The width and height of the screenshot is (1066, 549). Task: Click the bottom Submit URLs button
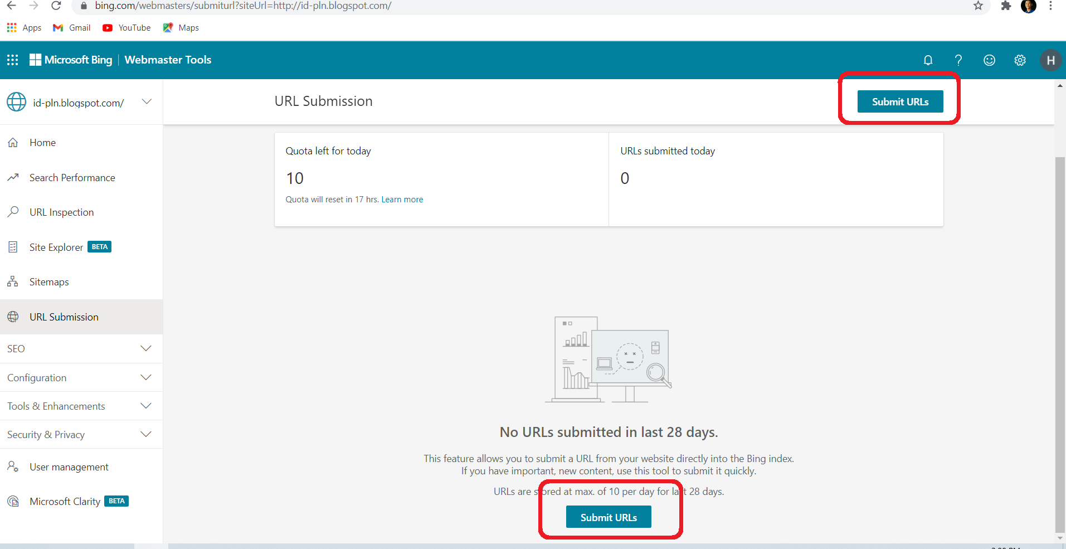609,517
